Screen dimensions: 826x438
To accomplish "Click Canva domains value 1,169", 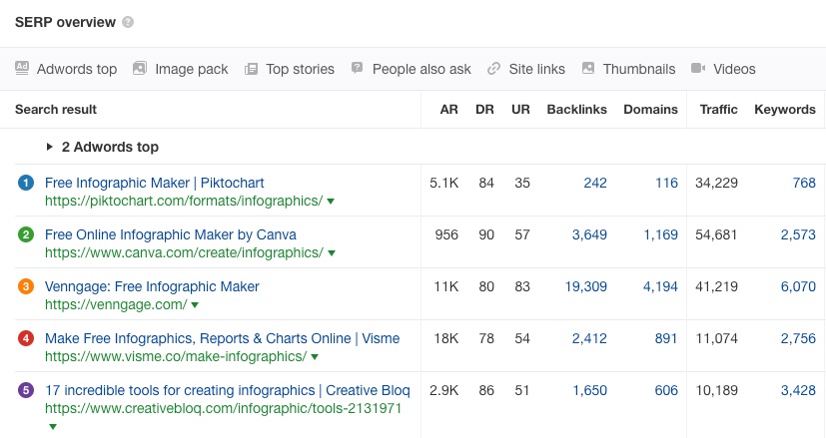I will (660, 234).
